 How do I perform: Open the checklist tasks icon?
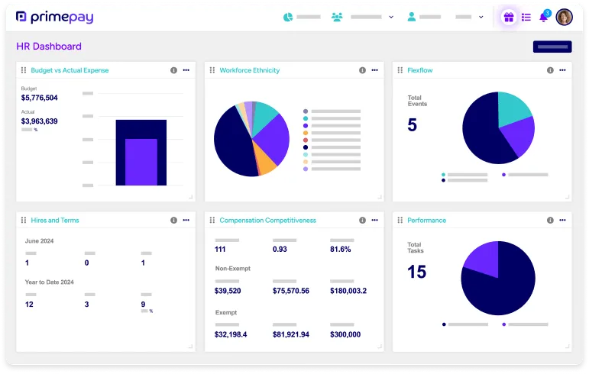526,18
